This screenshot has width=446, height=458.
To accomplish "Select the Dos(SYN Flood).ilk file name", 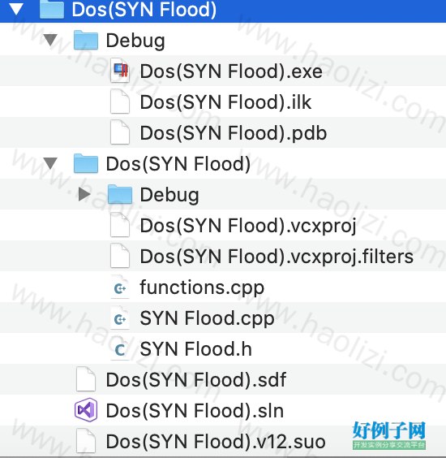I will coord(225,102).
